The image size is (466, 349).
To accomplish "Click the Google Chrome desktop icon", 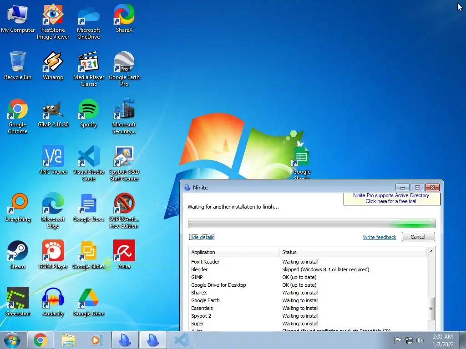I will [x=18, y=116].
